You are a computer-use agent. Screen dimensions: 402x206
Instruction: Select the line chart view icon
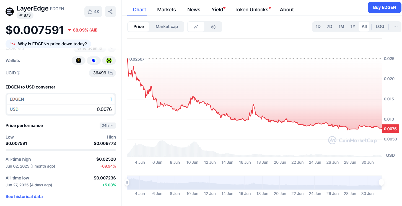point(196,27)
